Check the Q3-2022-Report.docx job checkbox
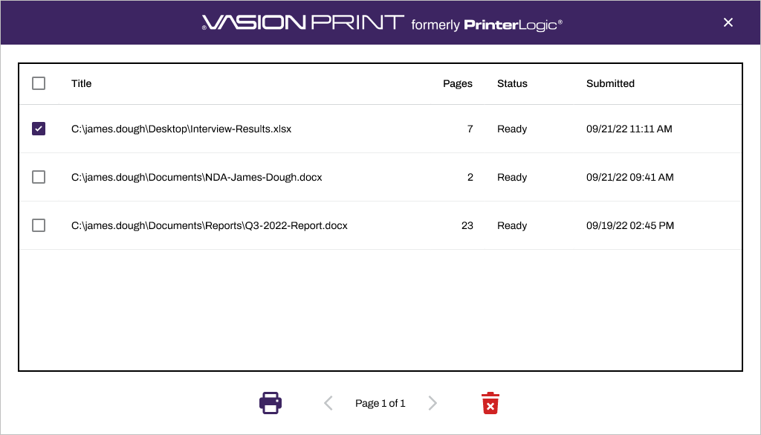 (39, 225)
